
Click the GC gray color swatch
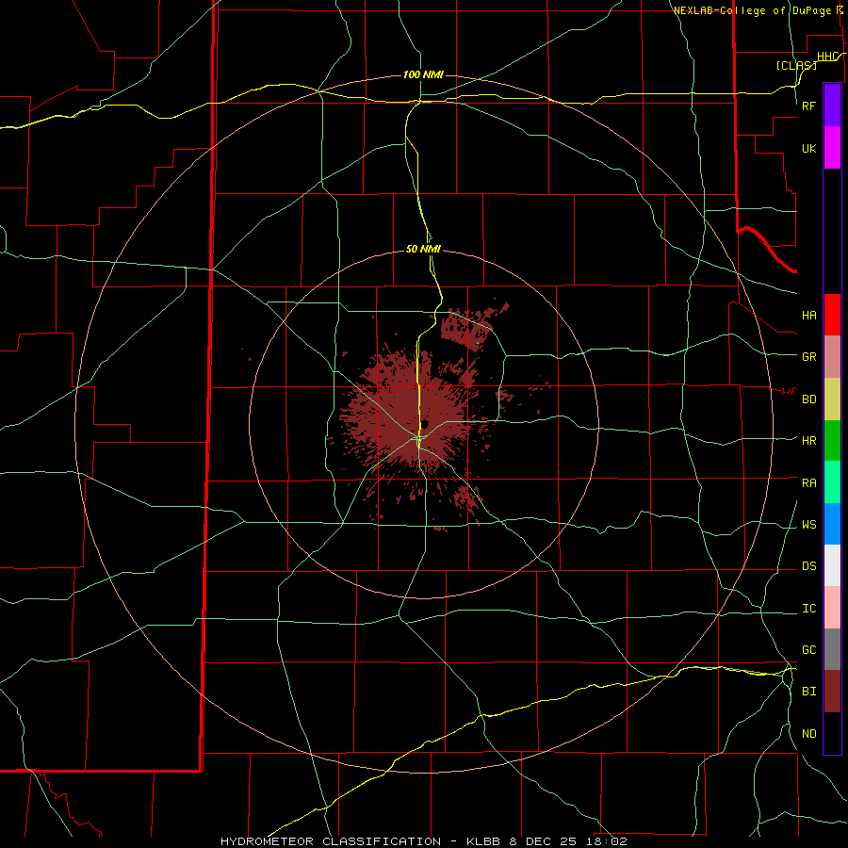832,649
